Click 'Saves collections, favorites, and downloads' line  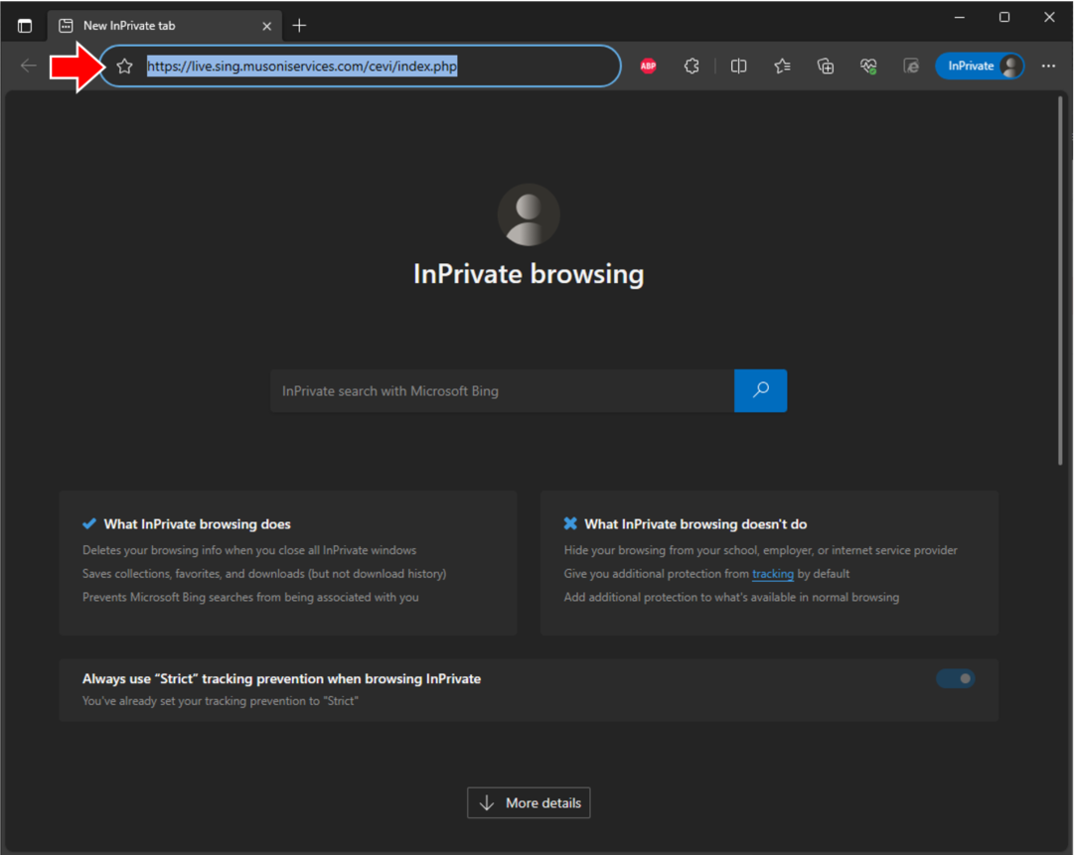pos(264,574)
